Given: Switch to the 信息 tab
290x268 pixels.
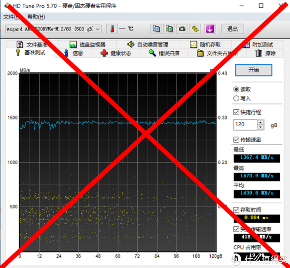Looking at the screenshot, I should click(73, 53).
